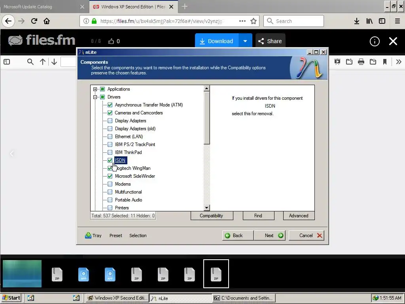
Task: Open the Windows Start menu
Action: [11, 298]
